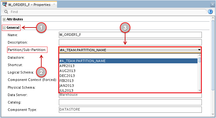This screenshot has width=216, height=118.
Task: Click properties panel scroll down arrow
Action: [213, 115]
